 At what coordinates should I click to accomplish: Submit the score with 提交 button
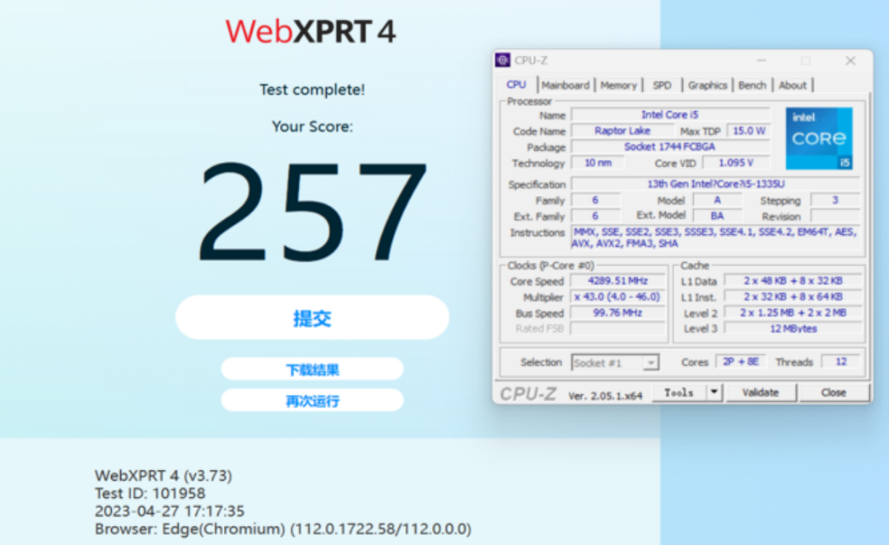[312, 318]
